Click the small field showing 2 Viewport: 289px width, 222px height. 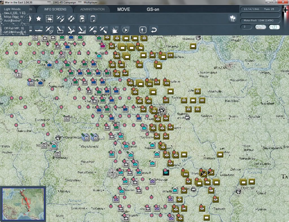tap(246, 27)
